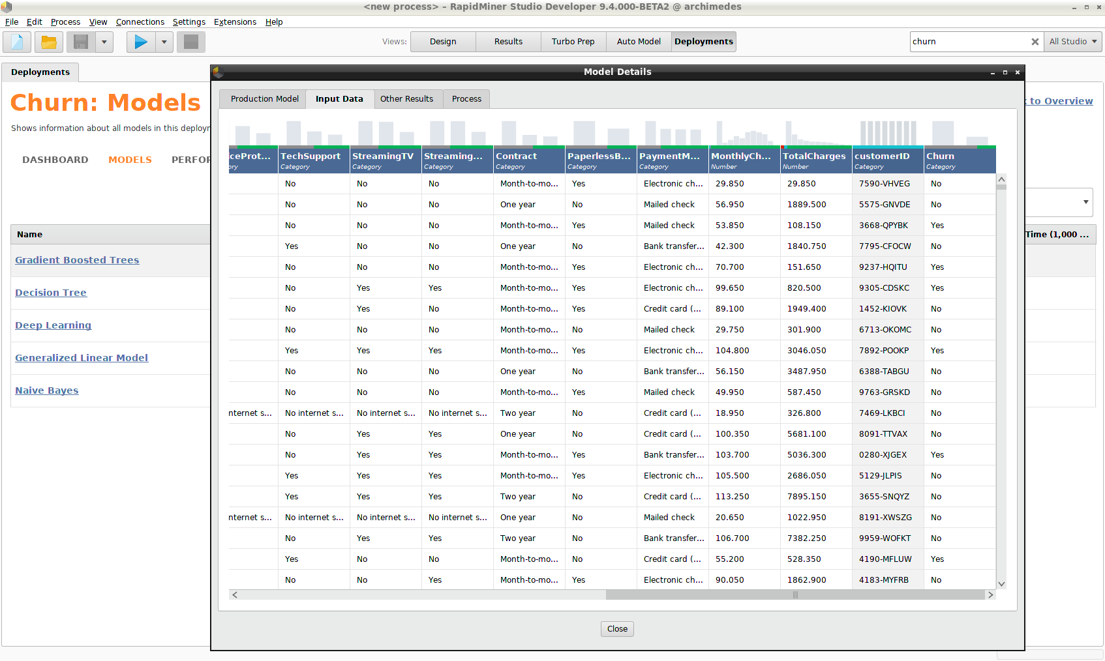Click the horizontal scrollbar thumb

(795, 595)
